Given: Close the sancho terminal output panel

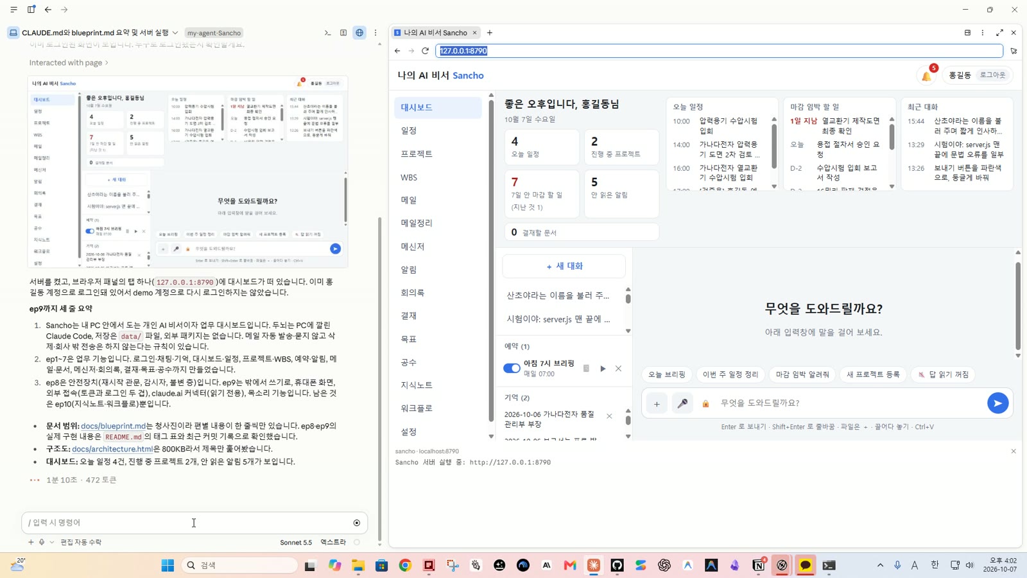Looking at the screenshot, I should (x=1014, y=451).
